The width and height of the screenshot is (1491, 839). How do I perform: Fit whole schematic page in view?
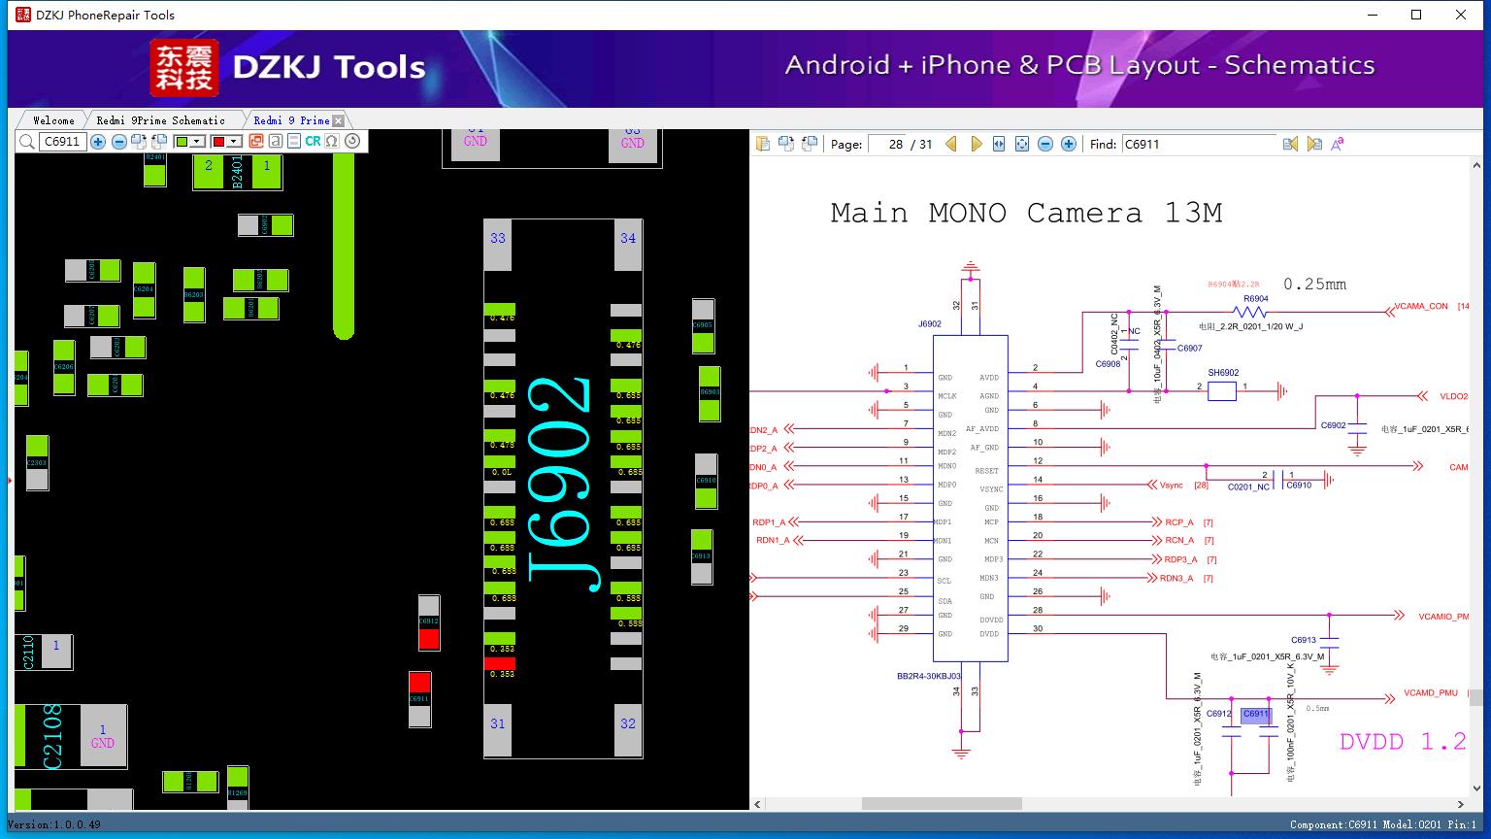click(x=1022, y=144)
